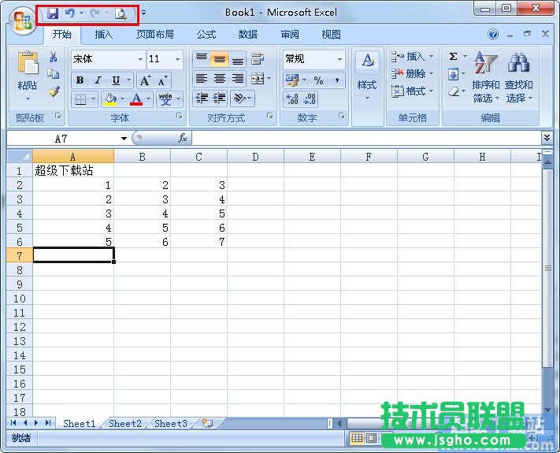Toggle Italic formatting
Viewport: 560px width, 453px height.
pos(98,80)
